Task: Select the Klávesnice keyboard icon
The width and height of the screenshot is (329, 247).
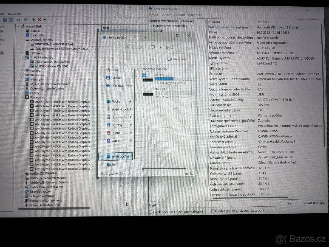Action: pyautogui.click(x=27, y=75)
